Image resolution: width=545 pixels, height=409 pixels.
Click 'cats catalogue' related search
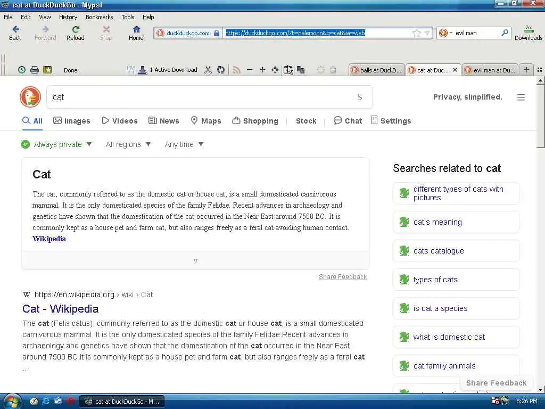click(456, 251)
